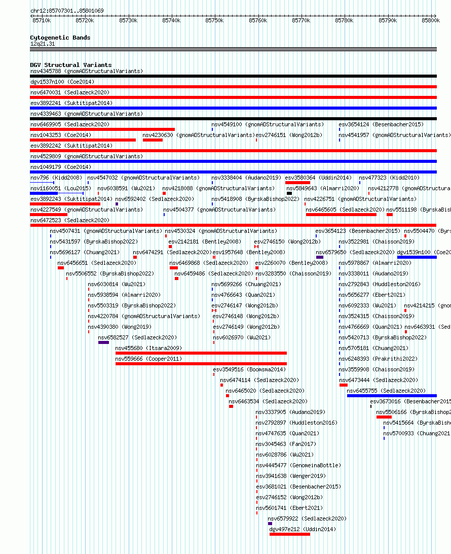The height and width of the screenshot is (554, 451).
Task: Open nsv3941638 (Wenger2019) label
Action: [x=291, y=476]
